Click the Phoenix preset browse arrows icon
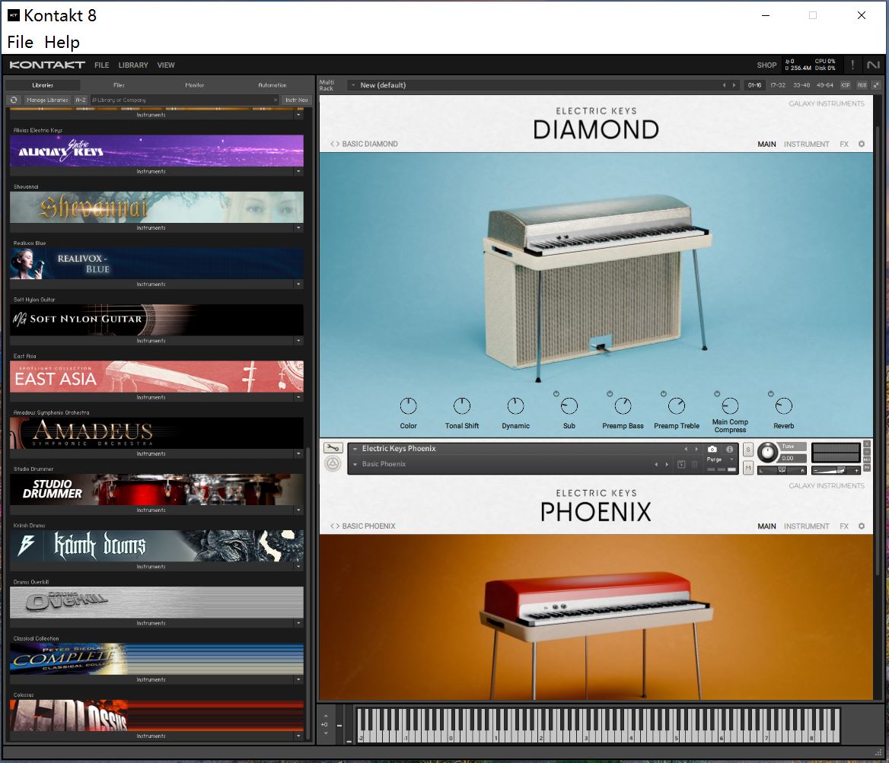The width and height of the screenshot is (889, 763). 334,526
